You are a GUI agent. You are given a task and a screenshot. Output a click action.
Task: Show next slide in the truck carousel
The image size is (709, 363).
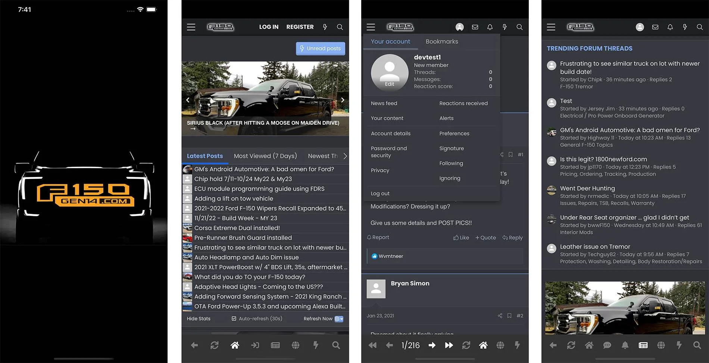point(343,100)
